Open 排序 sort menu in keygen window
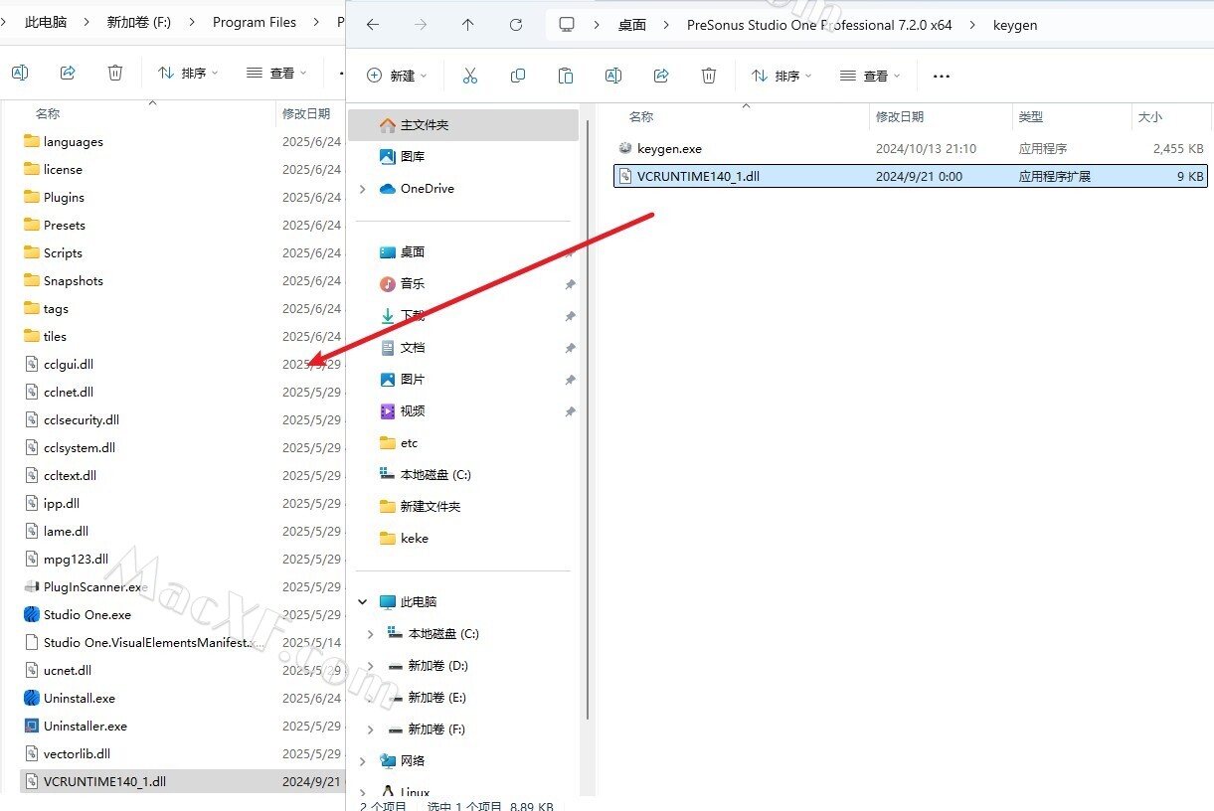This screenshot has height=811, width=1214. click(781, 76)
